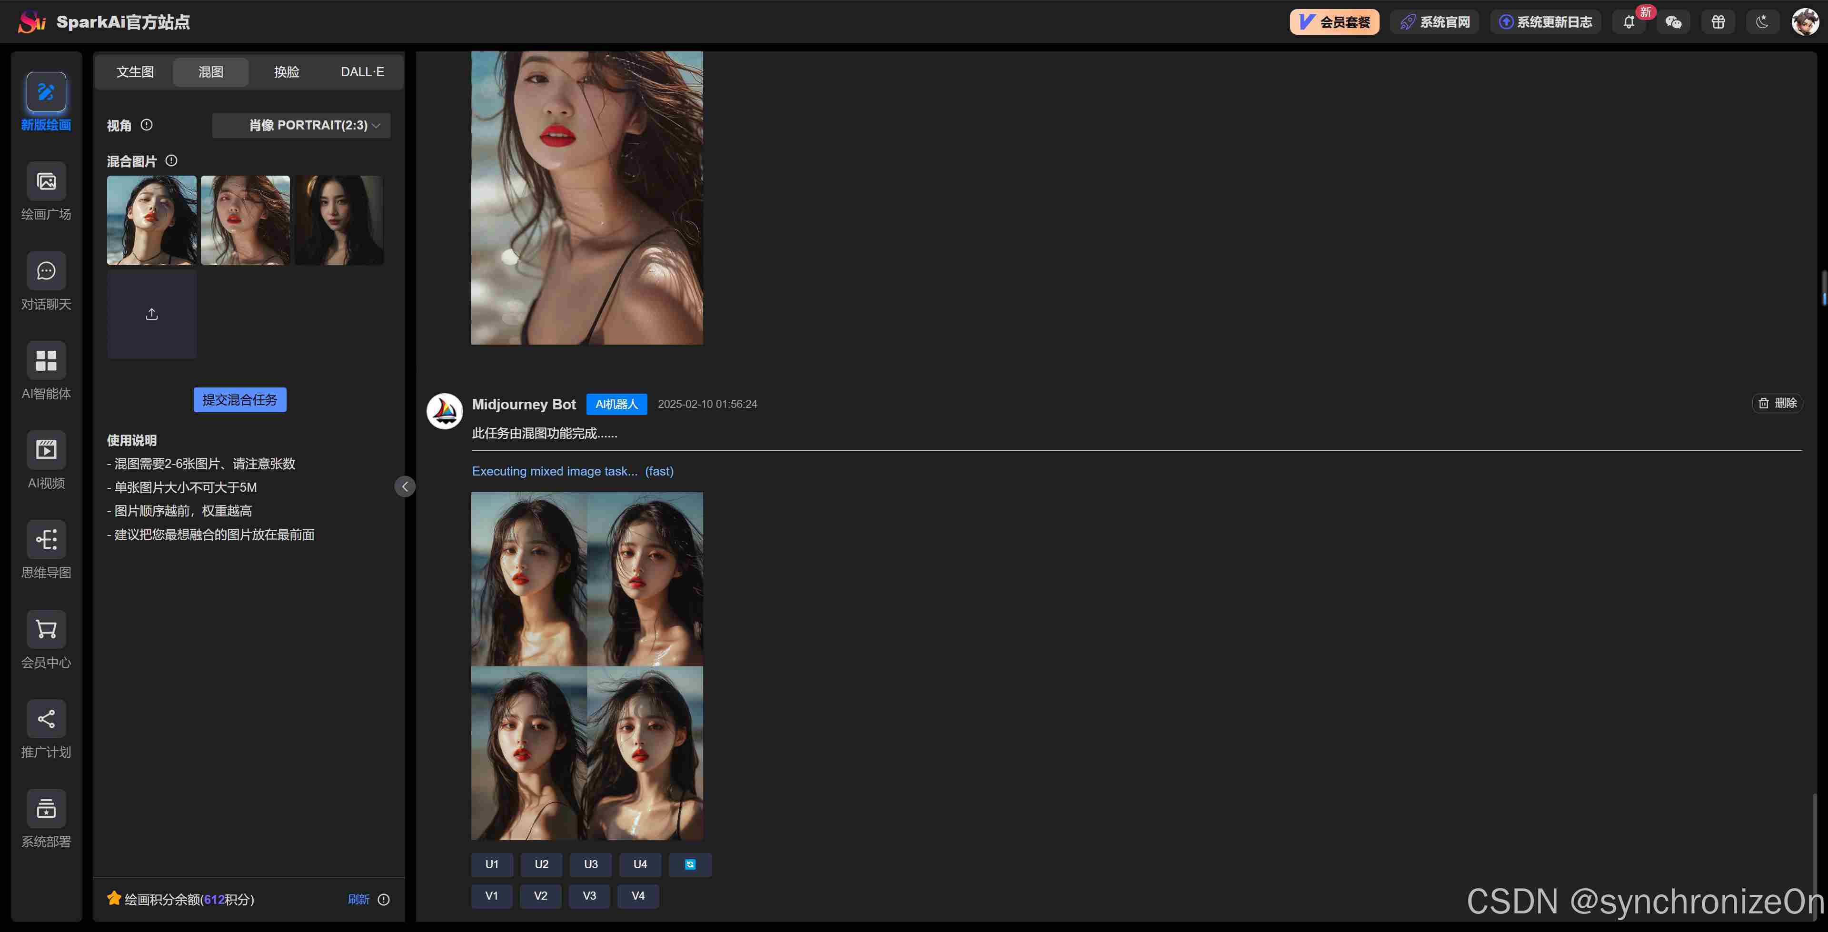1828x932 pixels.
Task: Switch to the 文生图 tab
Action: 135,72
